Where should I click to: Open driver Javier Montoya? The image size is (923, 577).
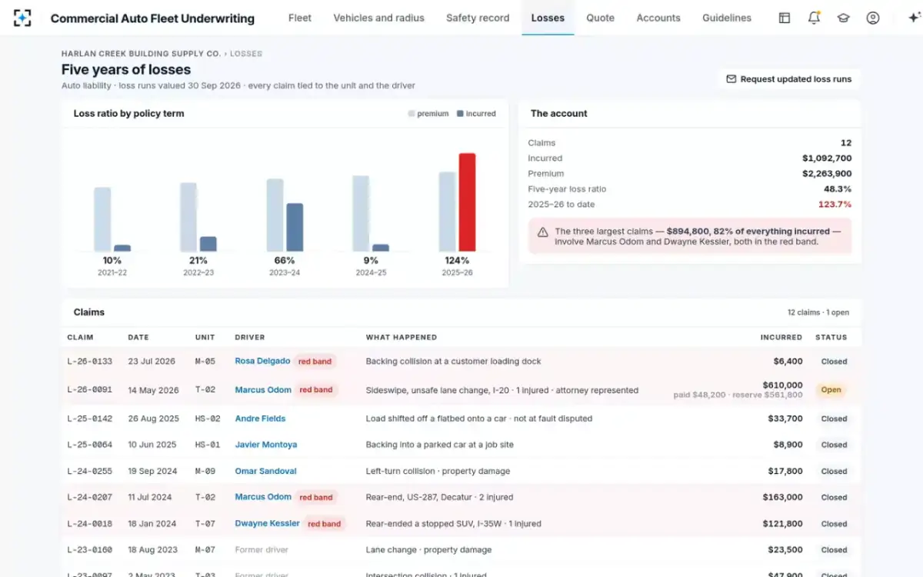pyautogui.click(x=265, y=445)
